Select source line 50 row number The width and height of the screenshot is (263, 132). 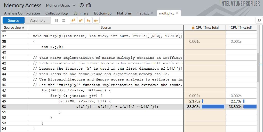[4, 107]
